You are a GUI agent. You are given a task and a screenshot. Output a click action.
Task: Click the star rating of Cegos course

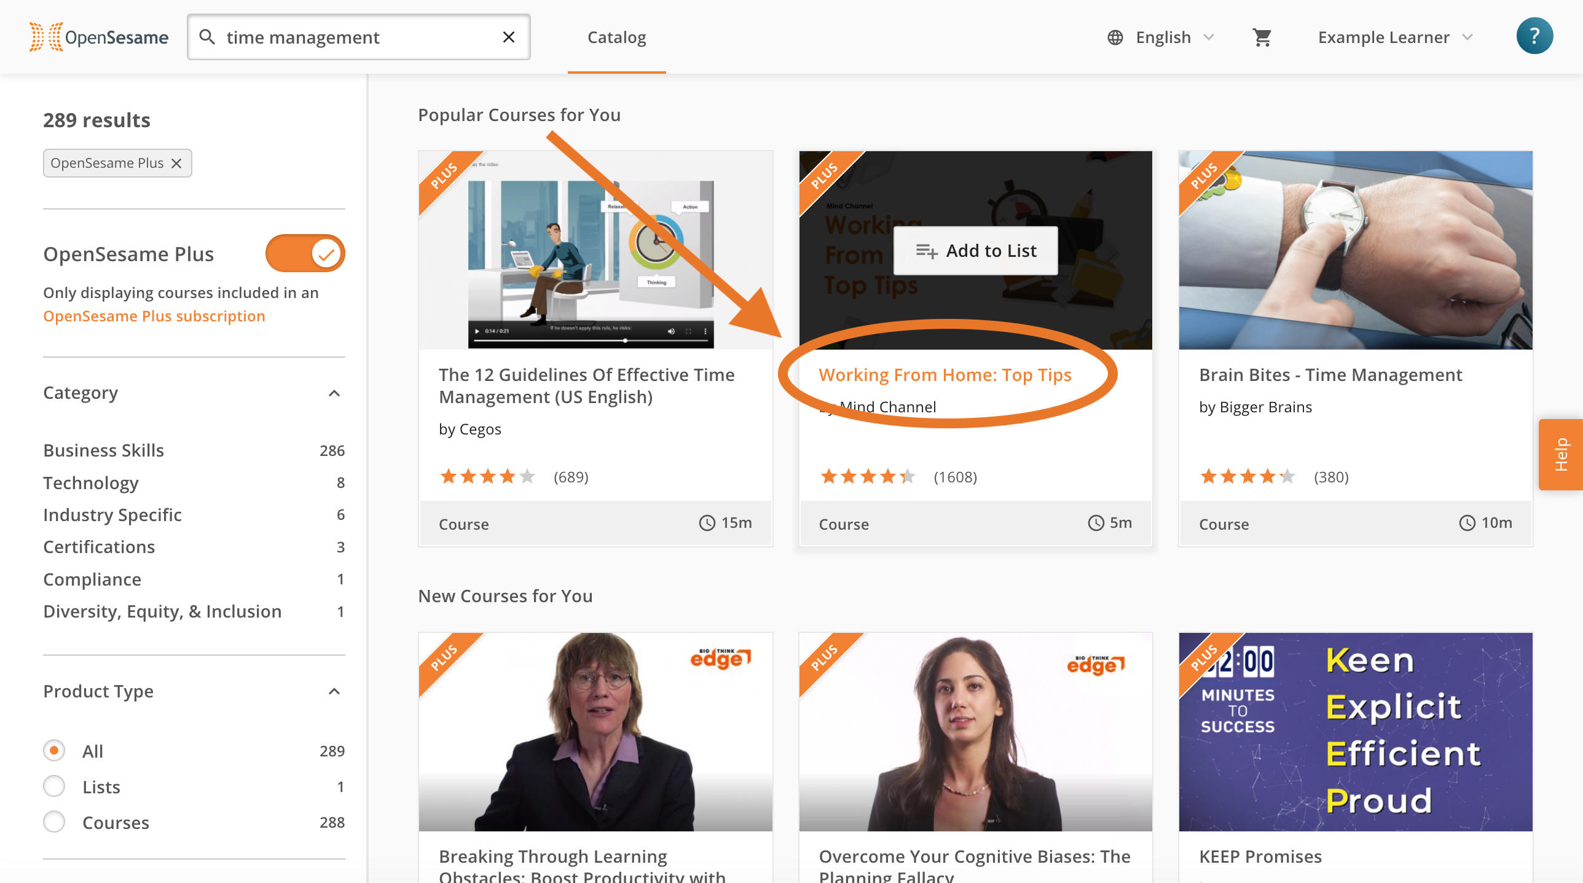[x=487, y=476]
